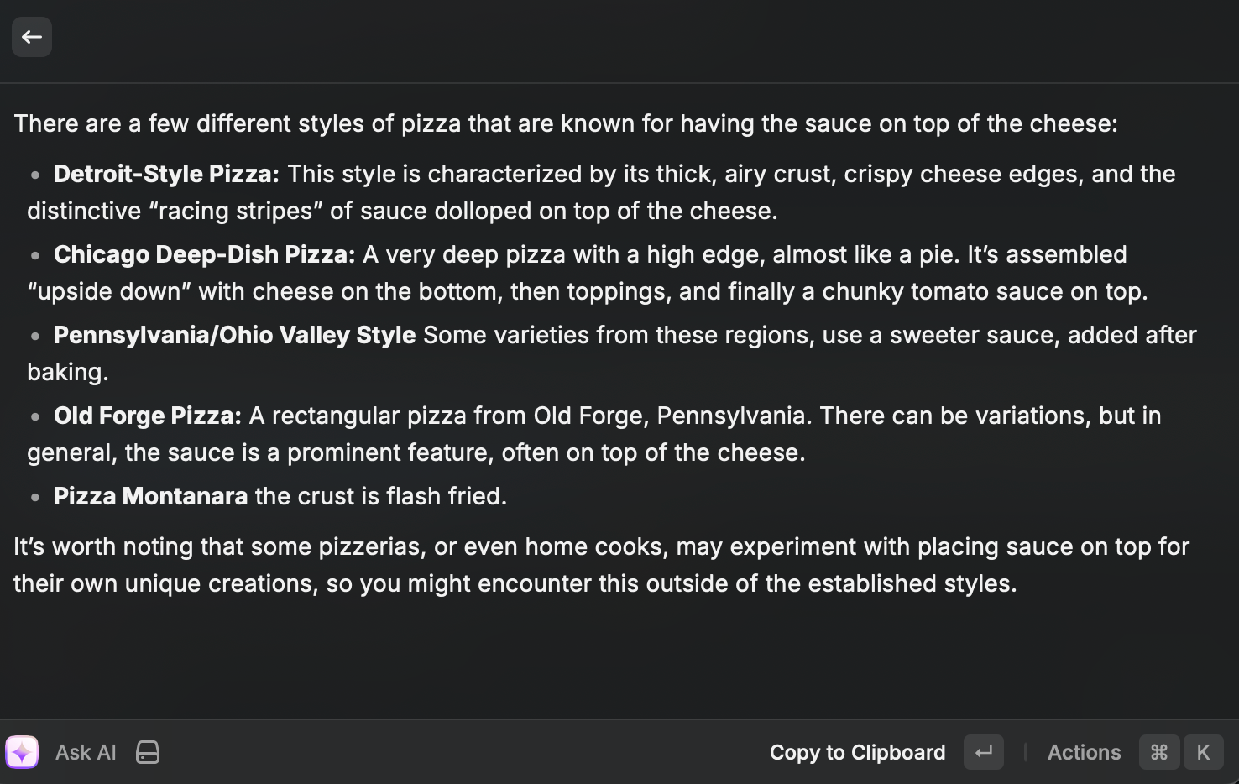
Task: Click the bullet before Pizza Montanara
Action: pyautogui.click(x=35, y=497)
